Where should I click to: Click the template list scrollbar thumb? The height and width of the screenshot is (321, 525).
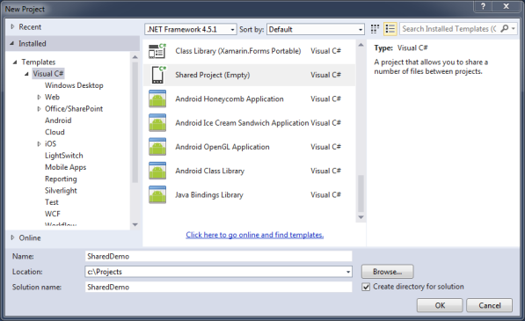tap(361, 193)
